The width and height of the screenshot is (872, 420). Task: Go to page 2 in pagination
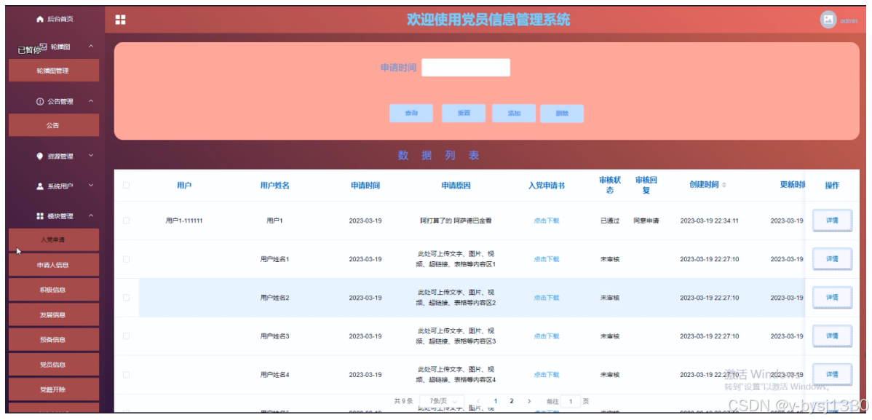tap(512, 401)
